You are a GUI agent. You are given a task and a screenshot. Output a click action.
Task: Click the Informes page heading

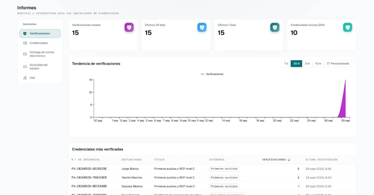(x=27, y=8)
